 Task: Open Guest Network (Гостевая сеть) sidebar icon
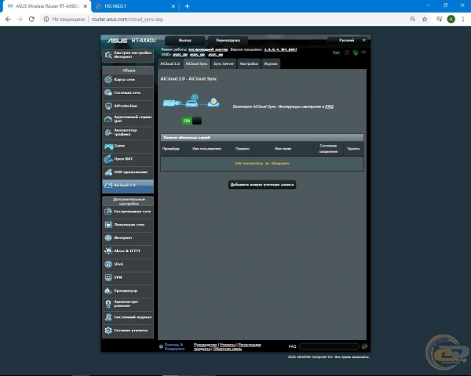(108, 92)
